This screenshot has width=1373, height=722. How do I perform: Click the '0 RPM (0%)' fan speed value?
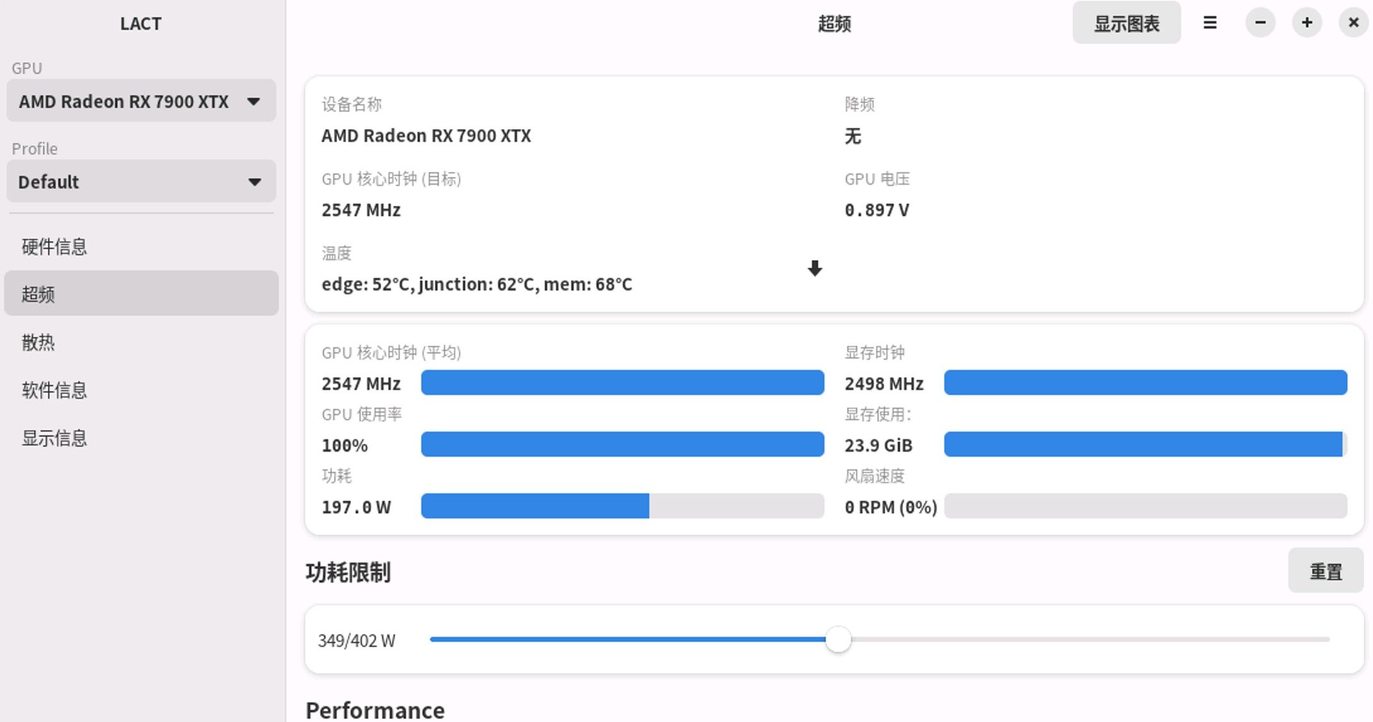pos(891,507)
